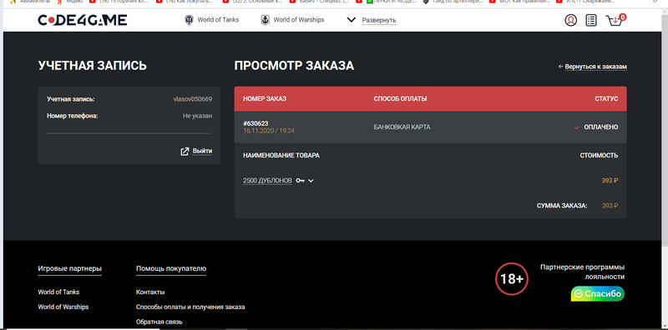Log out using the Выйти link
668x330 pixels.
202,151
